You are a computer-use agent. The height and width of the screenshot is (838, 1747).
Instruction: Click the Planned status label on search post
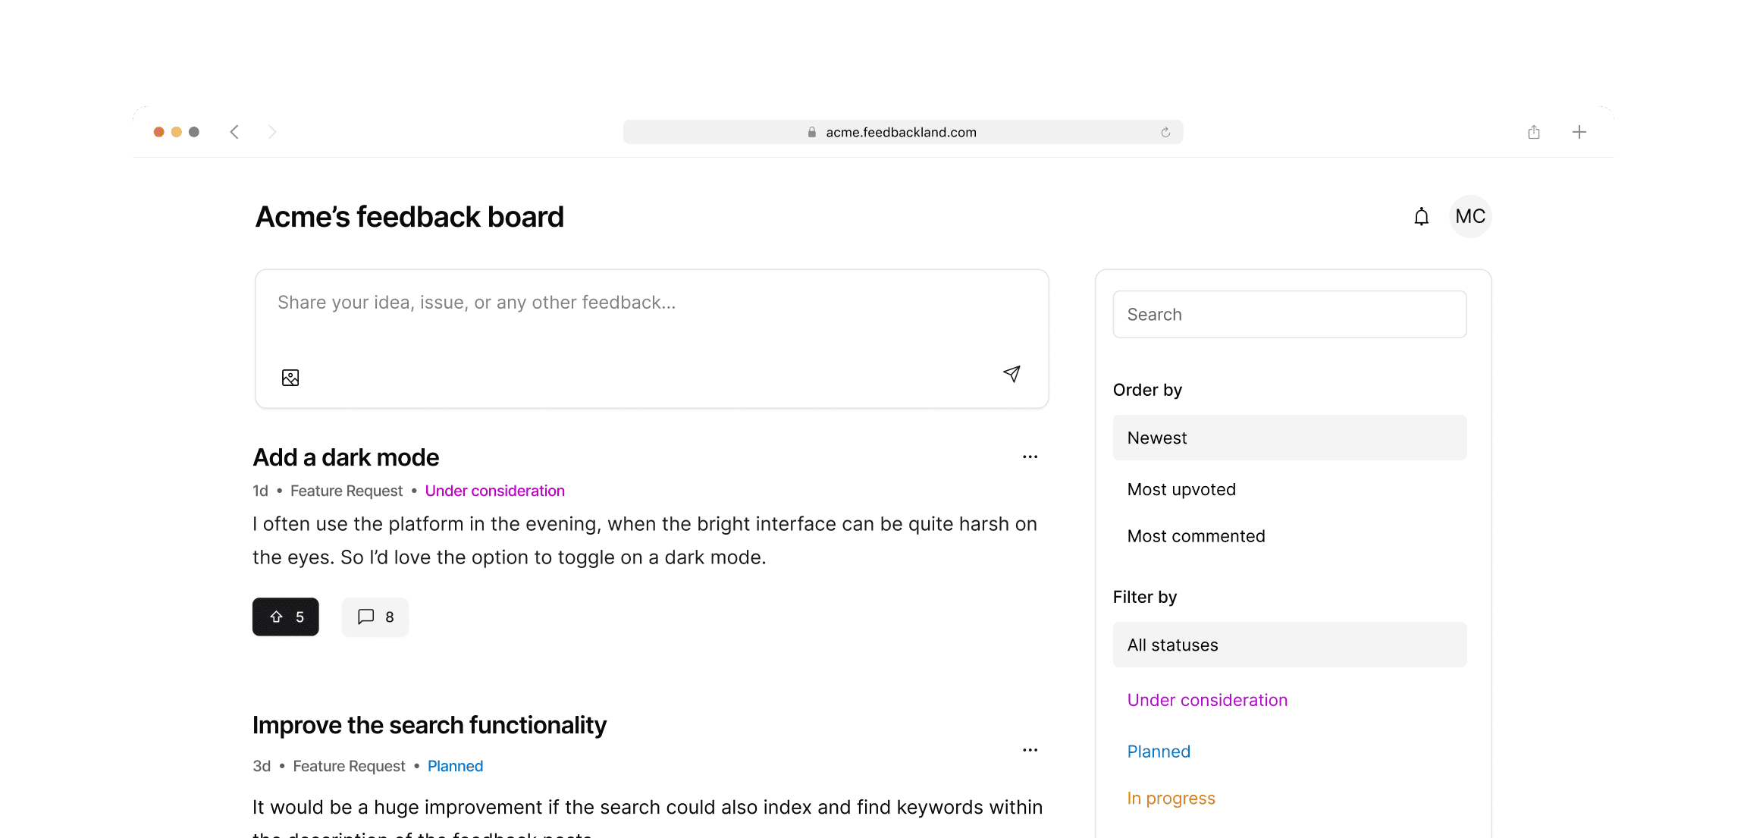click(x=455, y=766)
